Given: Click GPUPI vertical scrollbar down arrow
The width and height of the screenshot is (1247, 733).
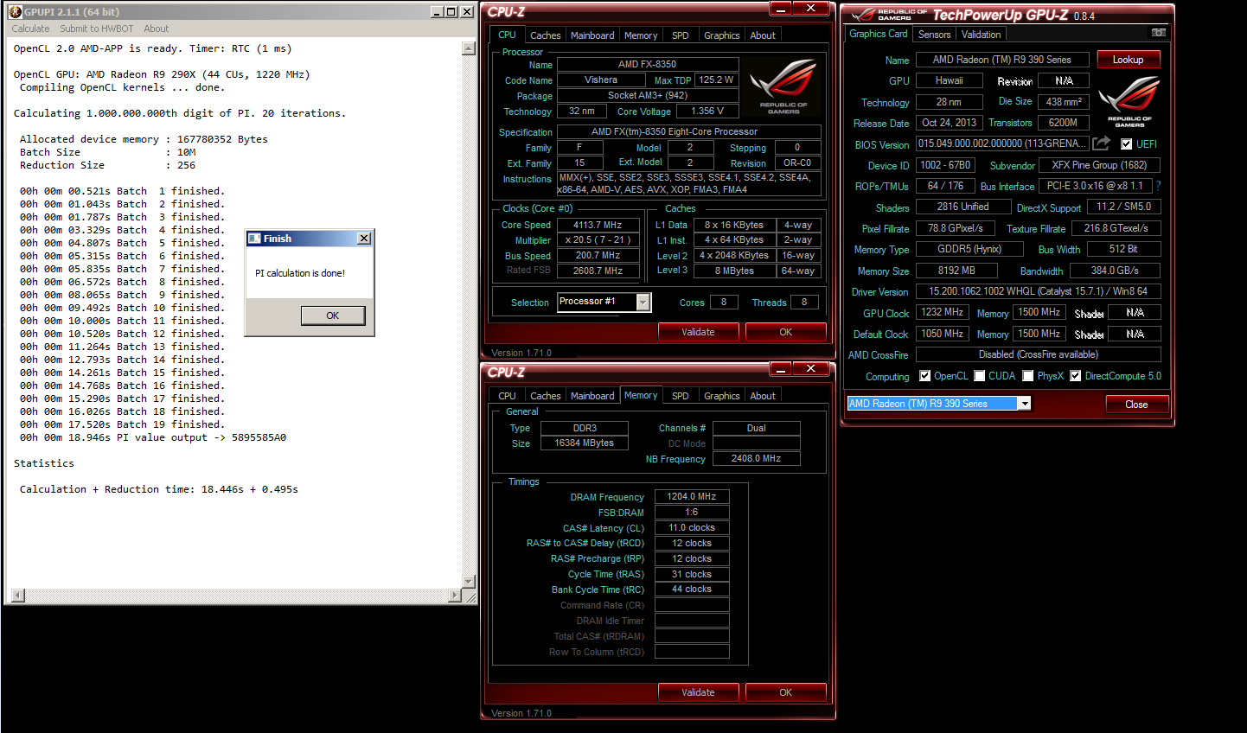Looking at the screenshot, I should pos(469,582).
